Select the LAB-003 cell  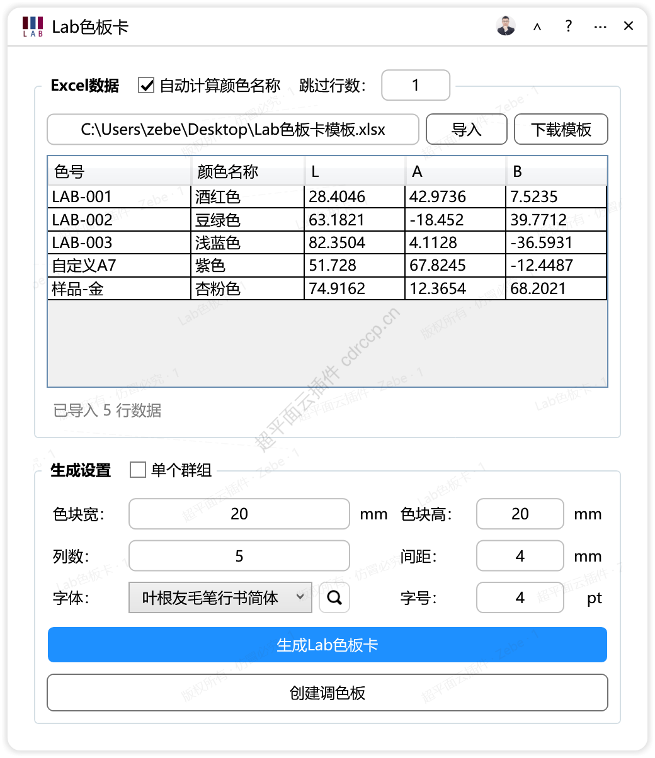pyautogui.click(x=120, y=242)
